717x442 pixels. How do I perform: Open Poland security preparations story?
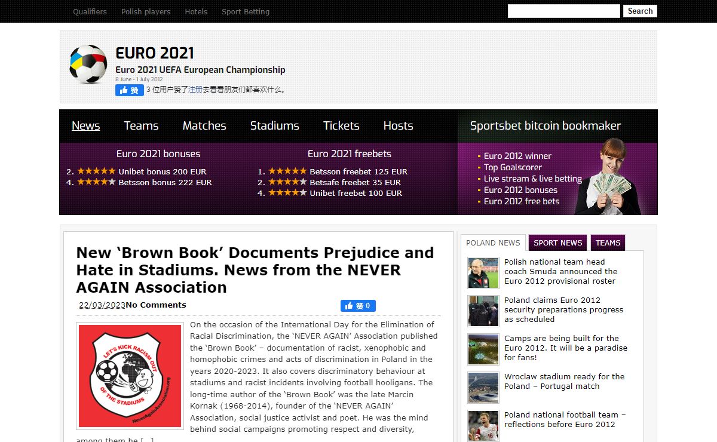tap(563, 309)
